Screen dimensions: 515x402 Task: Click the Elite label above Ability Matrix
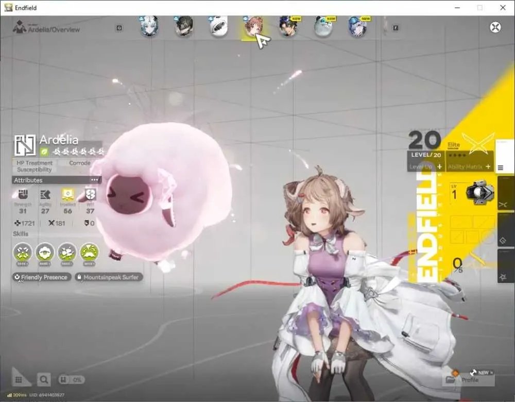[x=454, y=145]
